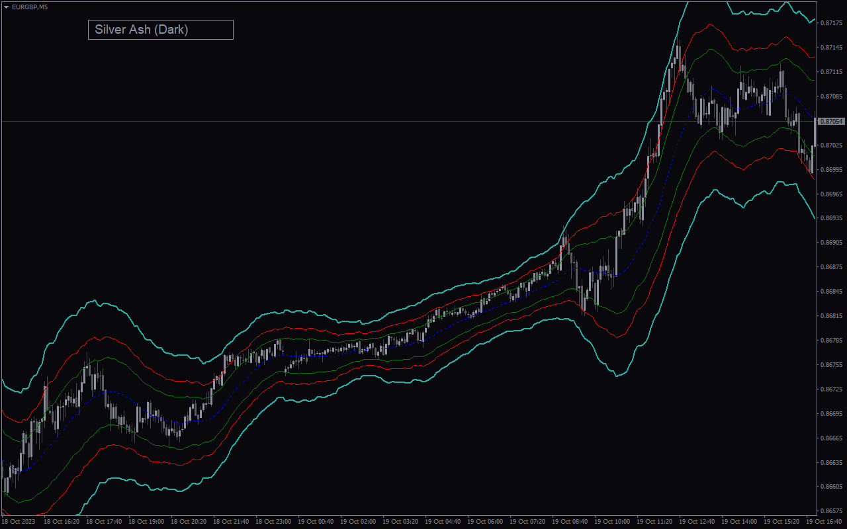Click the 19 Oct 03:20 time label
The image size is (847, 529).
[400, 522]
